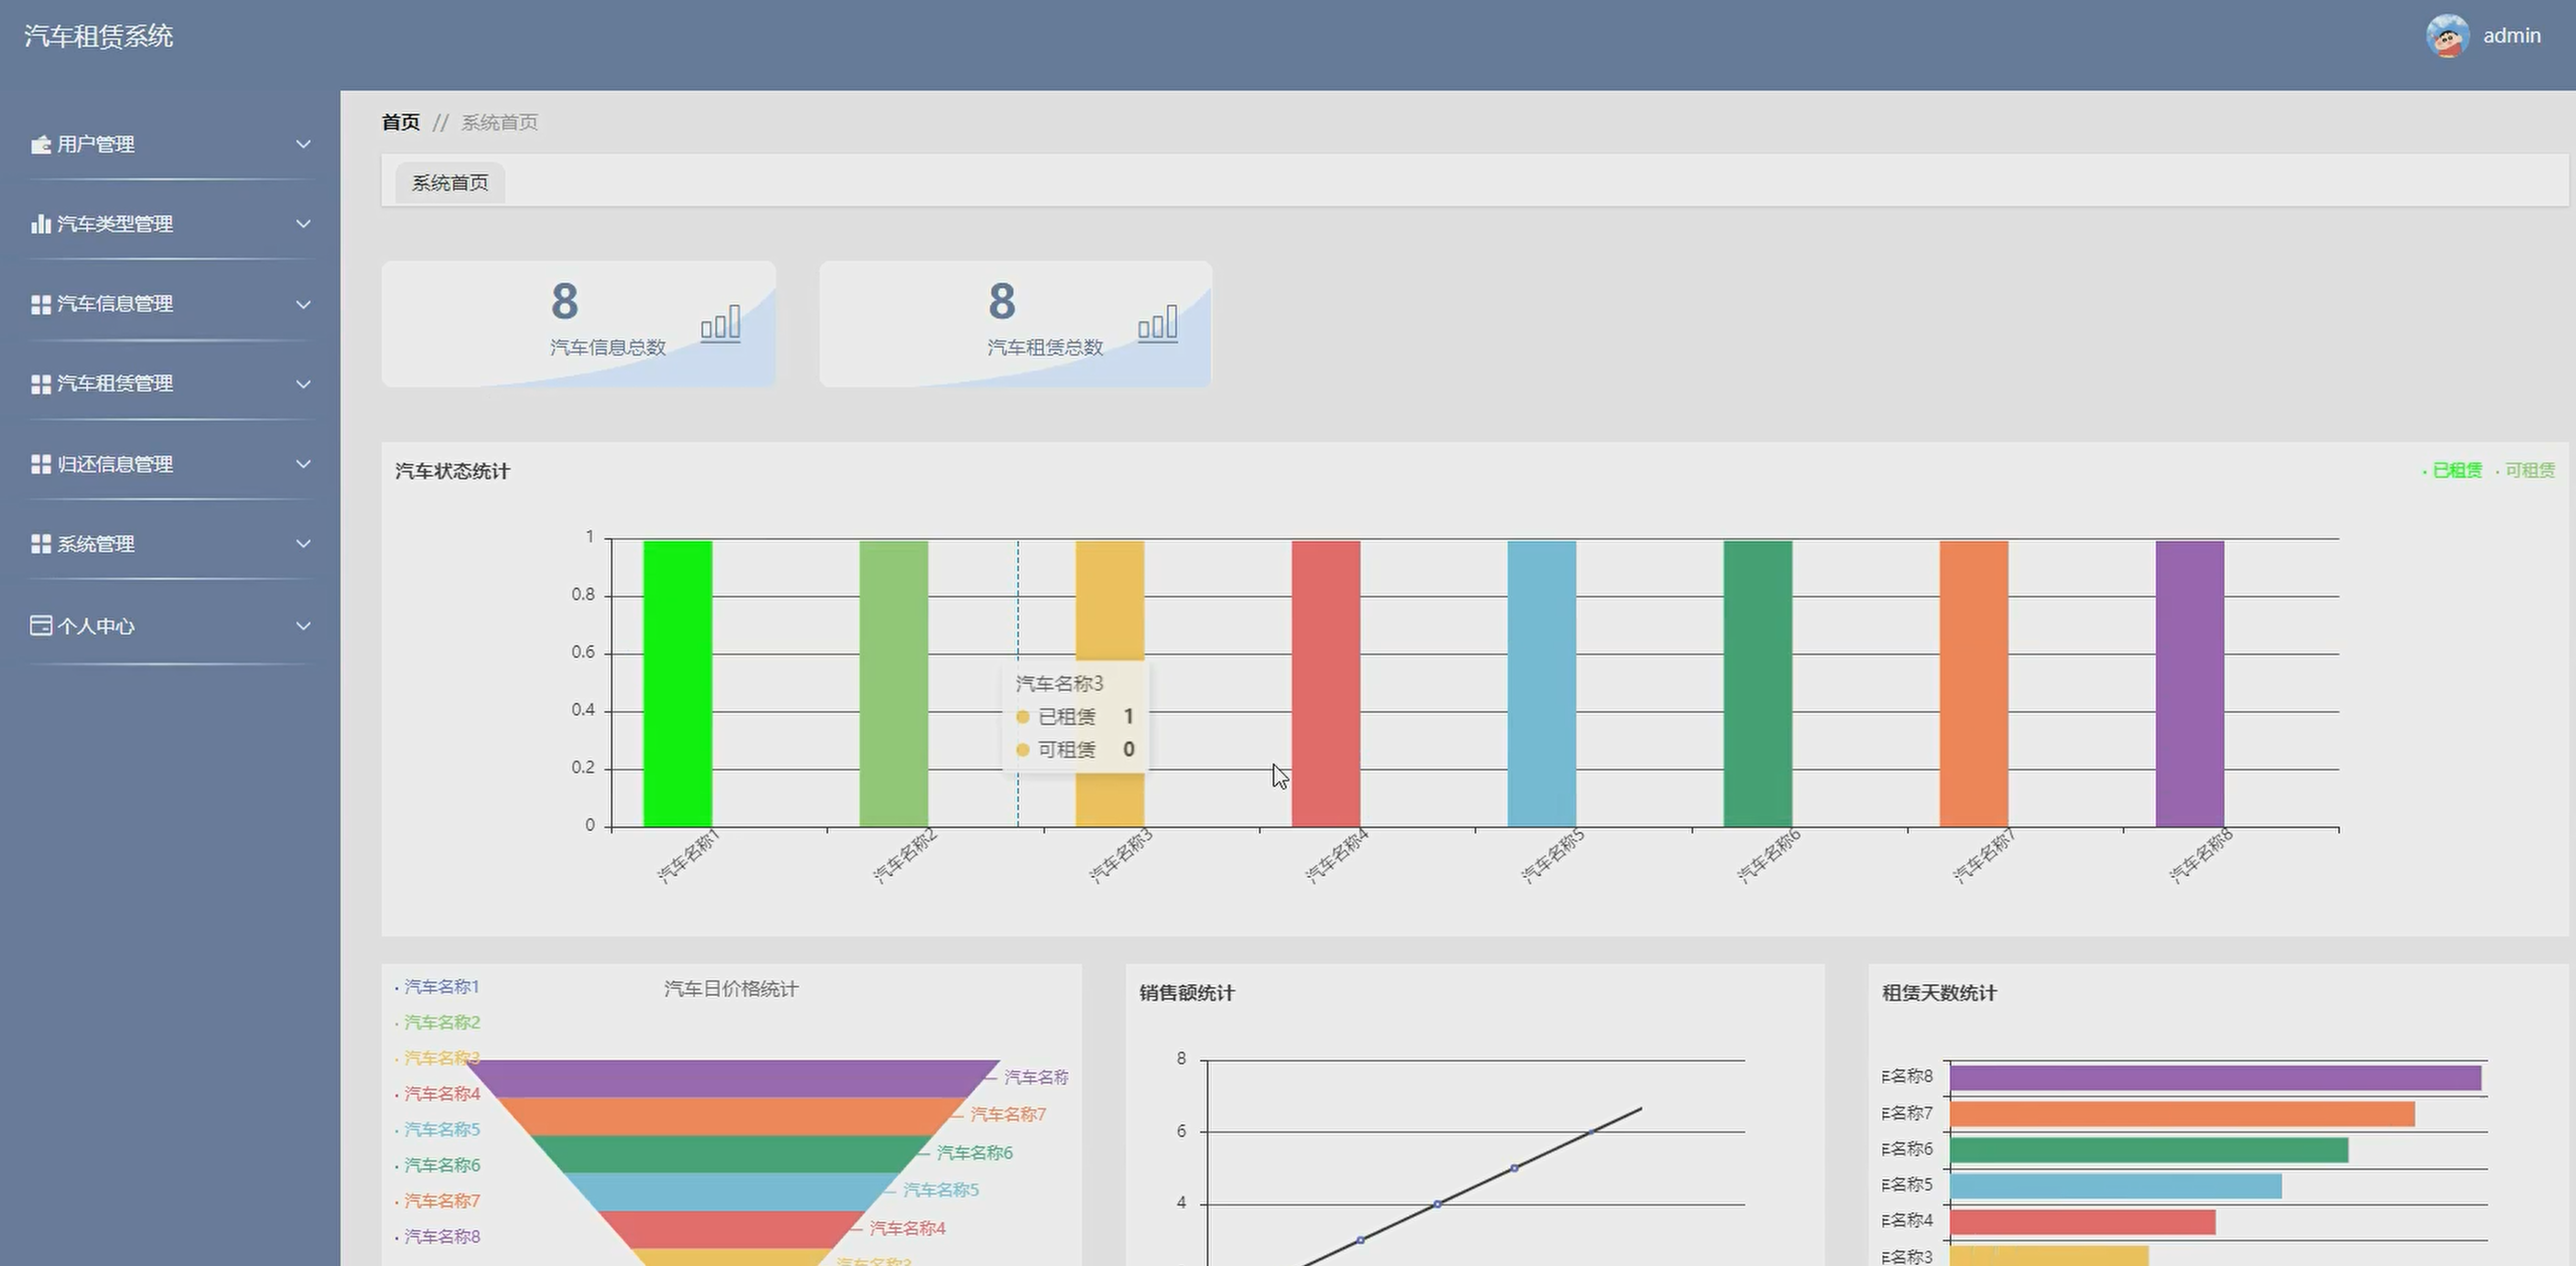Toggle 汽车名称4 in funnel legend
This screenshot has height=1266, width=2576.
point(437,1094)
